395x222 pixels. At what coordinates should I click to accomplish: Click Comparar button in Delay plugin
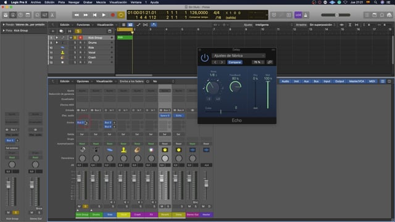[x=235, y=62]
